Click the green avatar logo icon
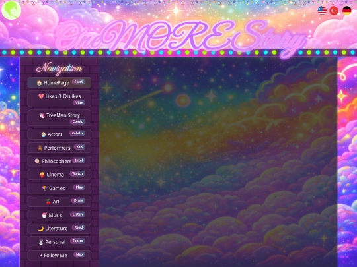 click(x=11, y=10)
